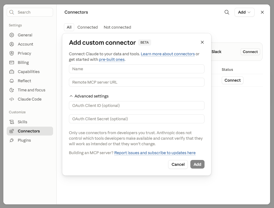The image size is (274, 208).
Task: Open Privacy settings
Action: (x=30, y=53)
